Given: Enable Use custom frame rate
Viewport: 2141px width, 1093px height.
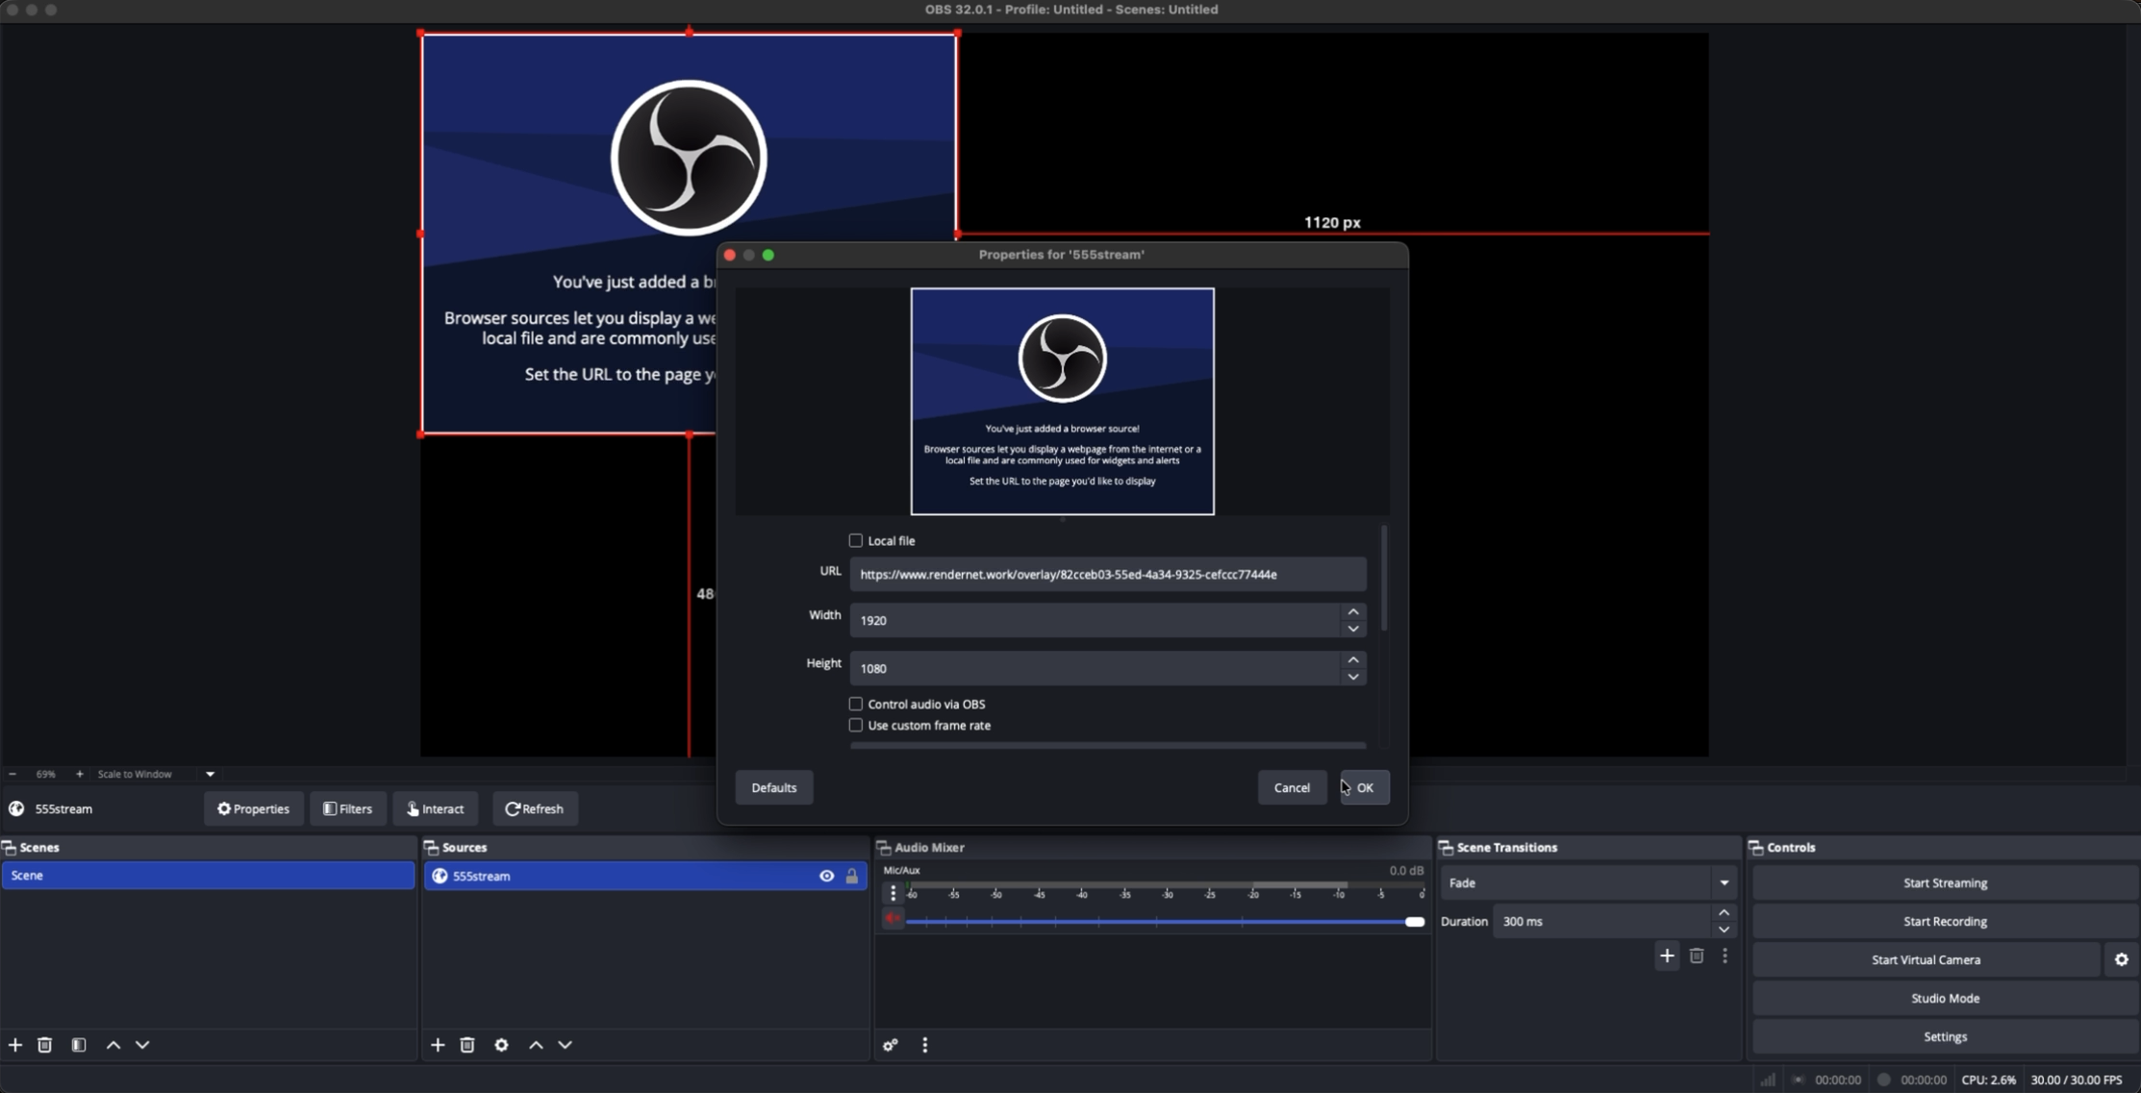Looking at the screenshot, I should (855, 725).
